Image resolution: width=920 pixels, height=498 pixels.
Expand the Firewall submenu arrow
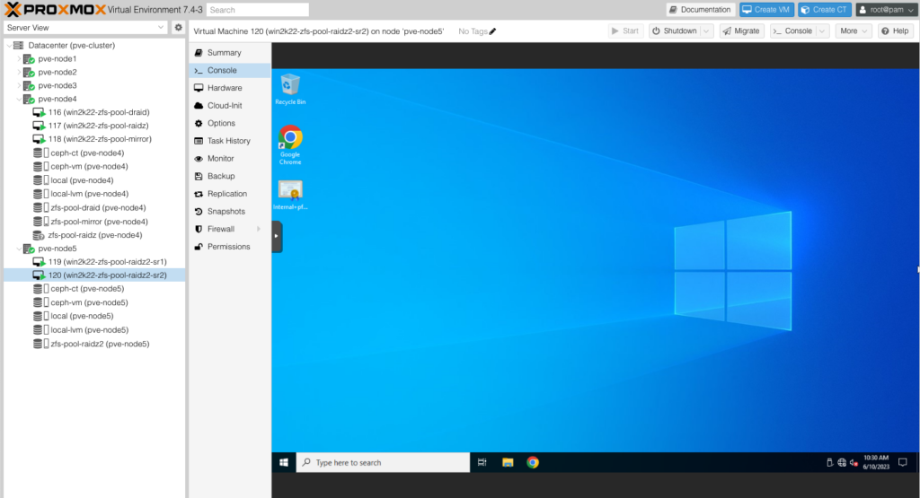tap(259, 229)
